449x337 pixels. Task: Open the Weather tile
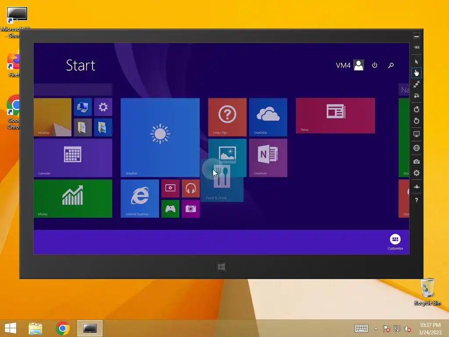click(x=160, y=137)
